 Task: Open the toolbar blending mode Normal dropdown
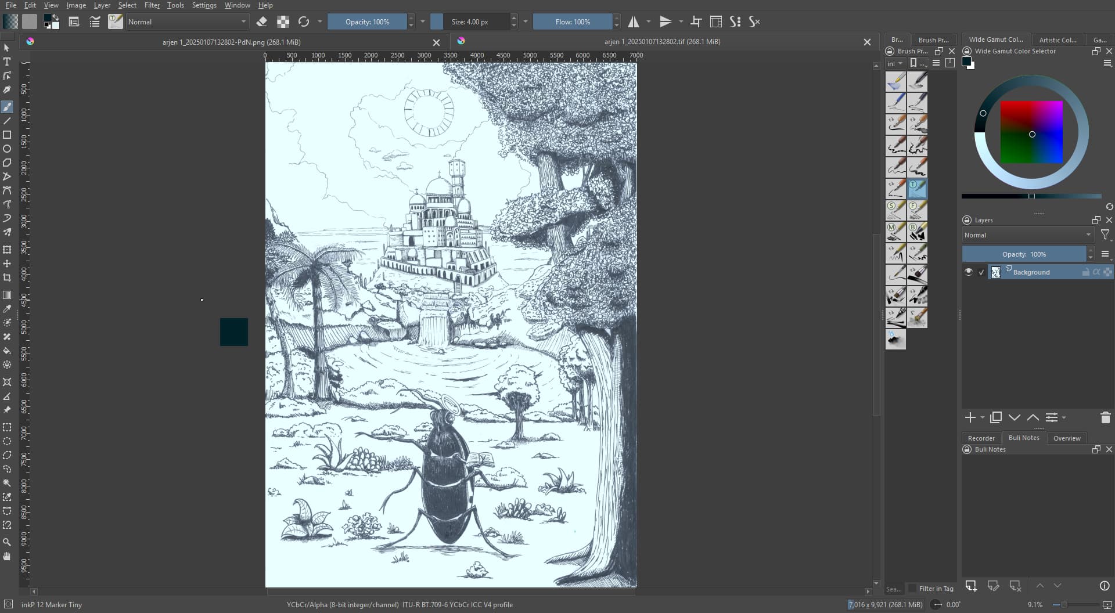point(187,22)
